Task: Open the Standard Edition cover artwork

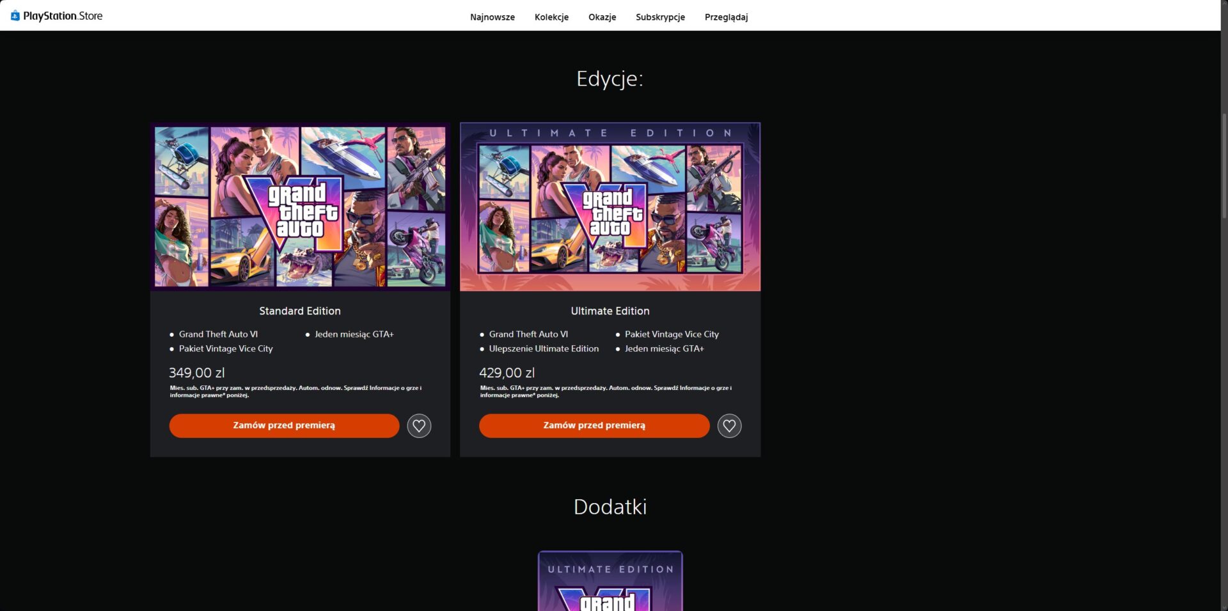Action: tap(300, 206)
